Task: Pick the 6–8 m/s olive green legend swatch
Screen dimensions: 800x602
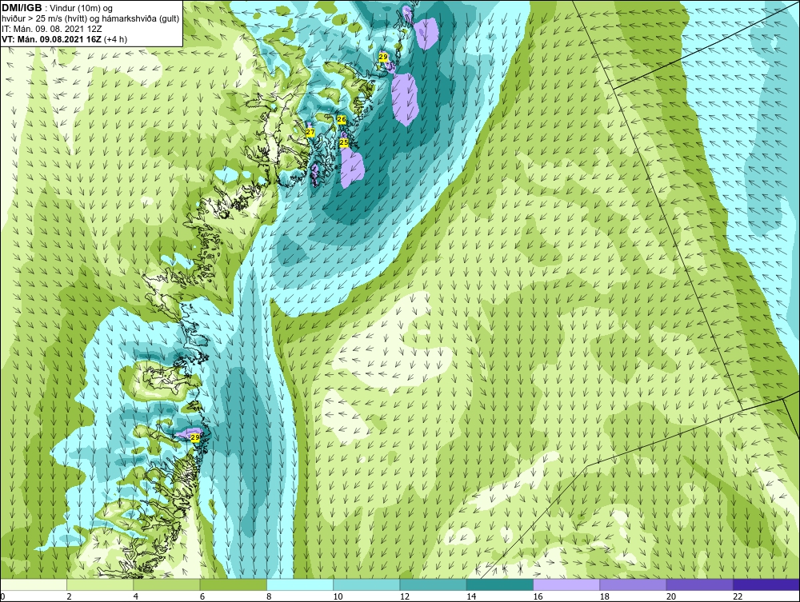Action: click(x=233, y=584)
